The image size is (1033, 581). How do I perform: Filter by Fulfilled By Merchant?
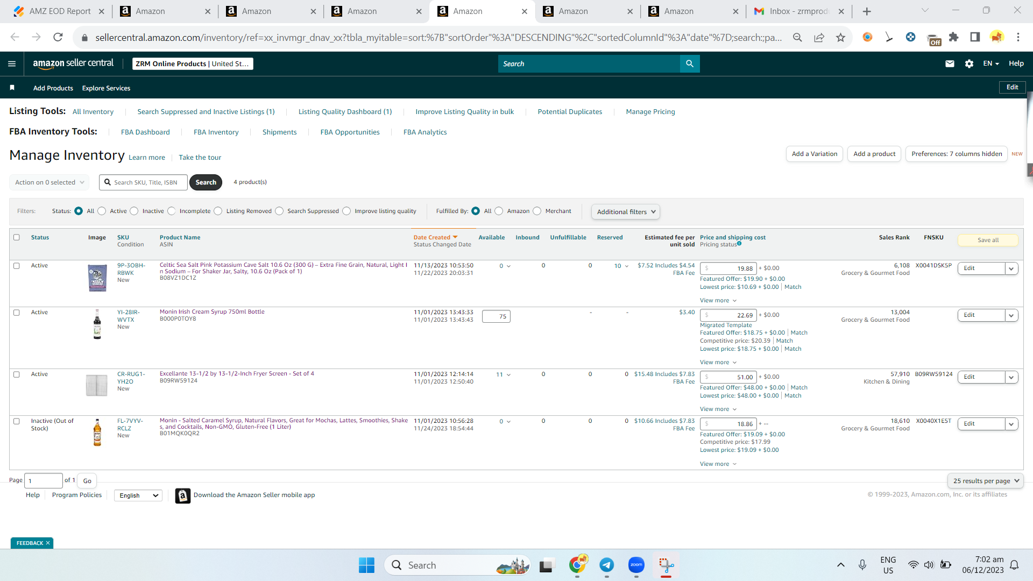(537, 211)
